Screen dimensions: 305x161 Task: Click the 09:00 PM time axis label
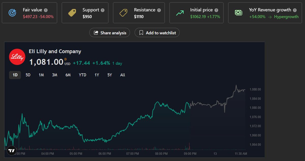190,154
